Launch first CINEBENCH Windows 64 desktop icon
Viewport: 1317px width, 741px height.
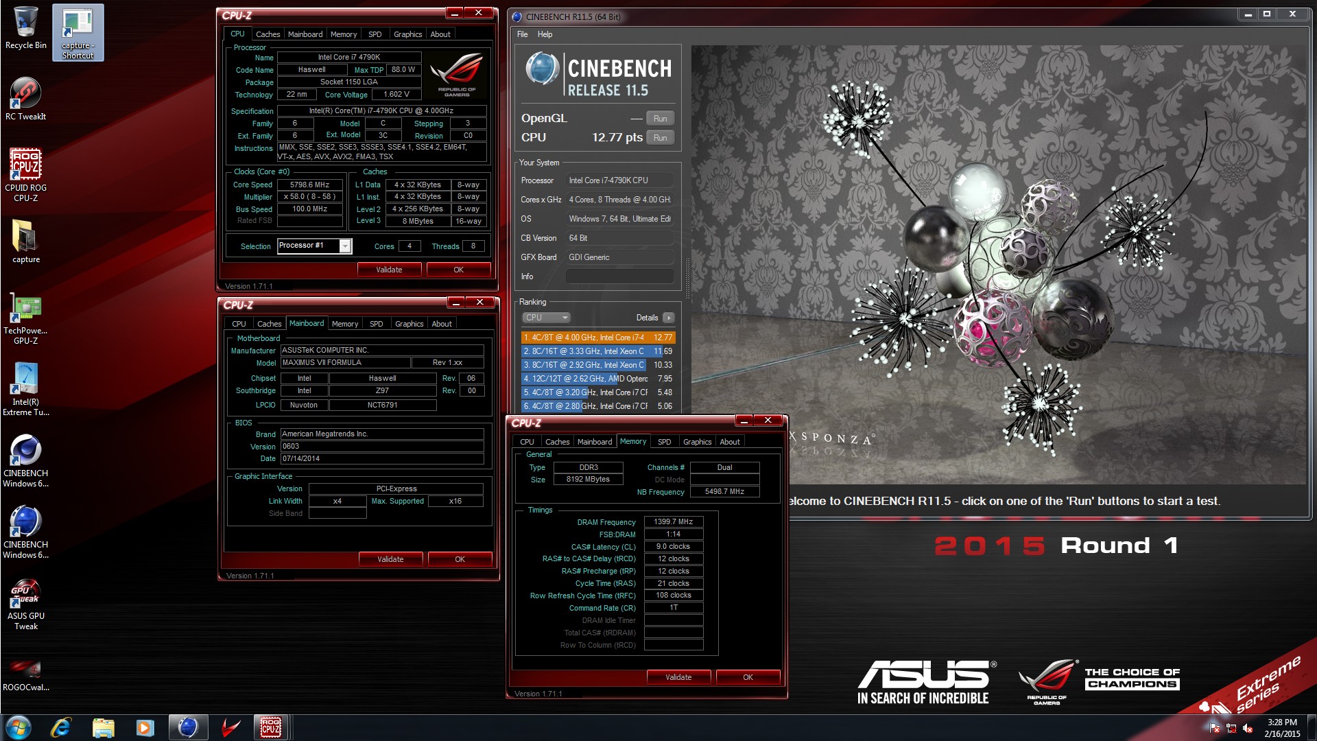[x=25, y=461]
